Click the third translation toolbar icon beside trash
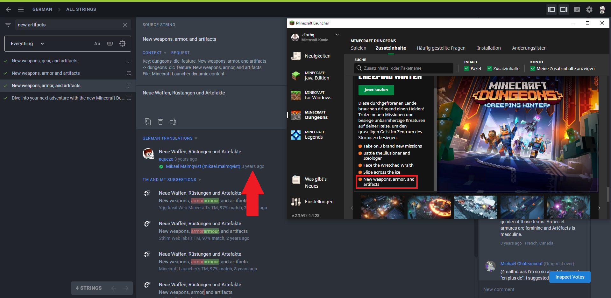Viewport: 611px width, 298px height. coord(173,122)
